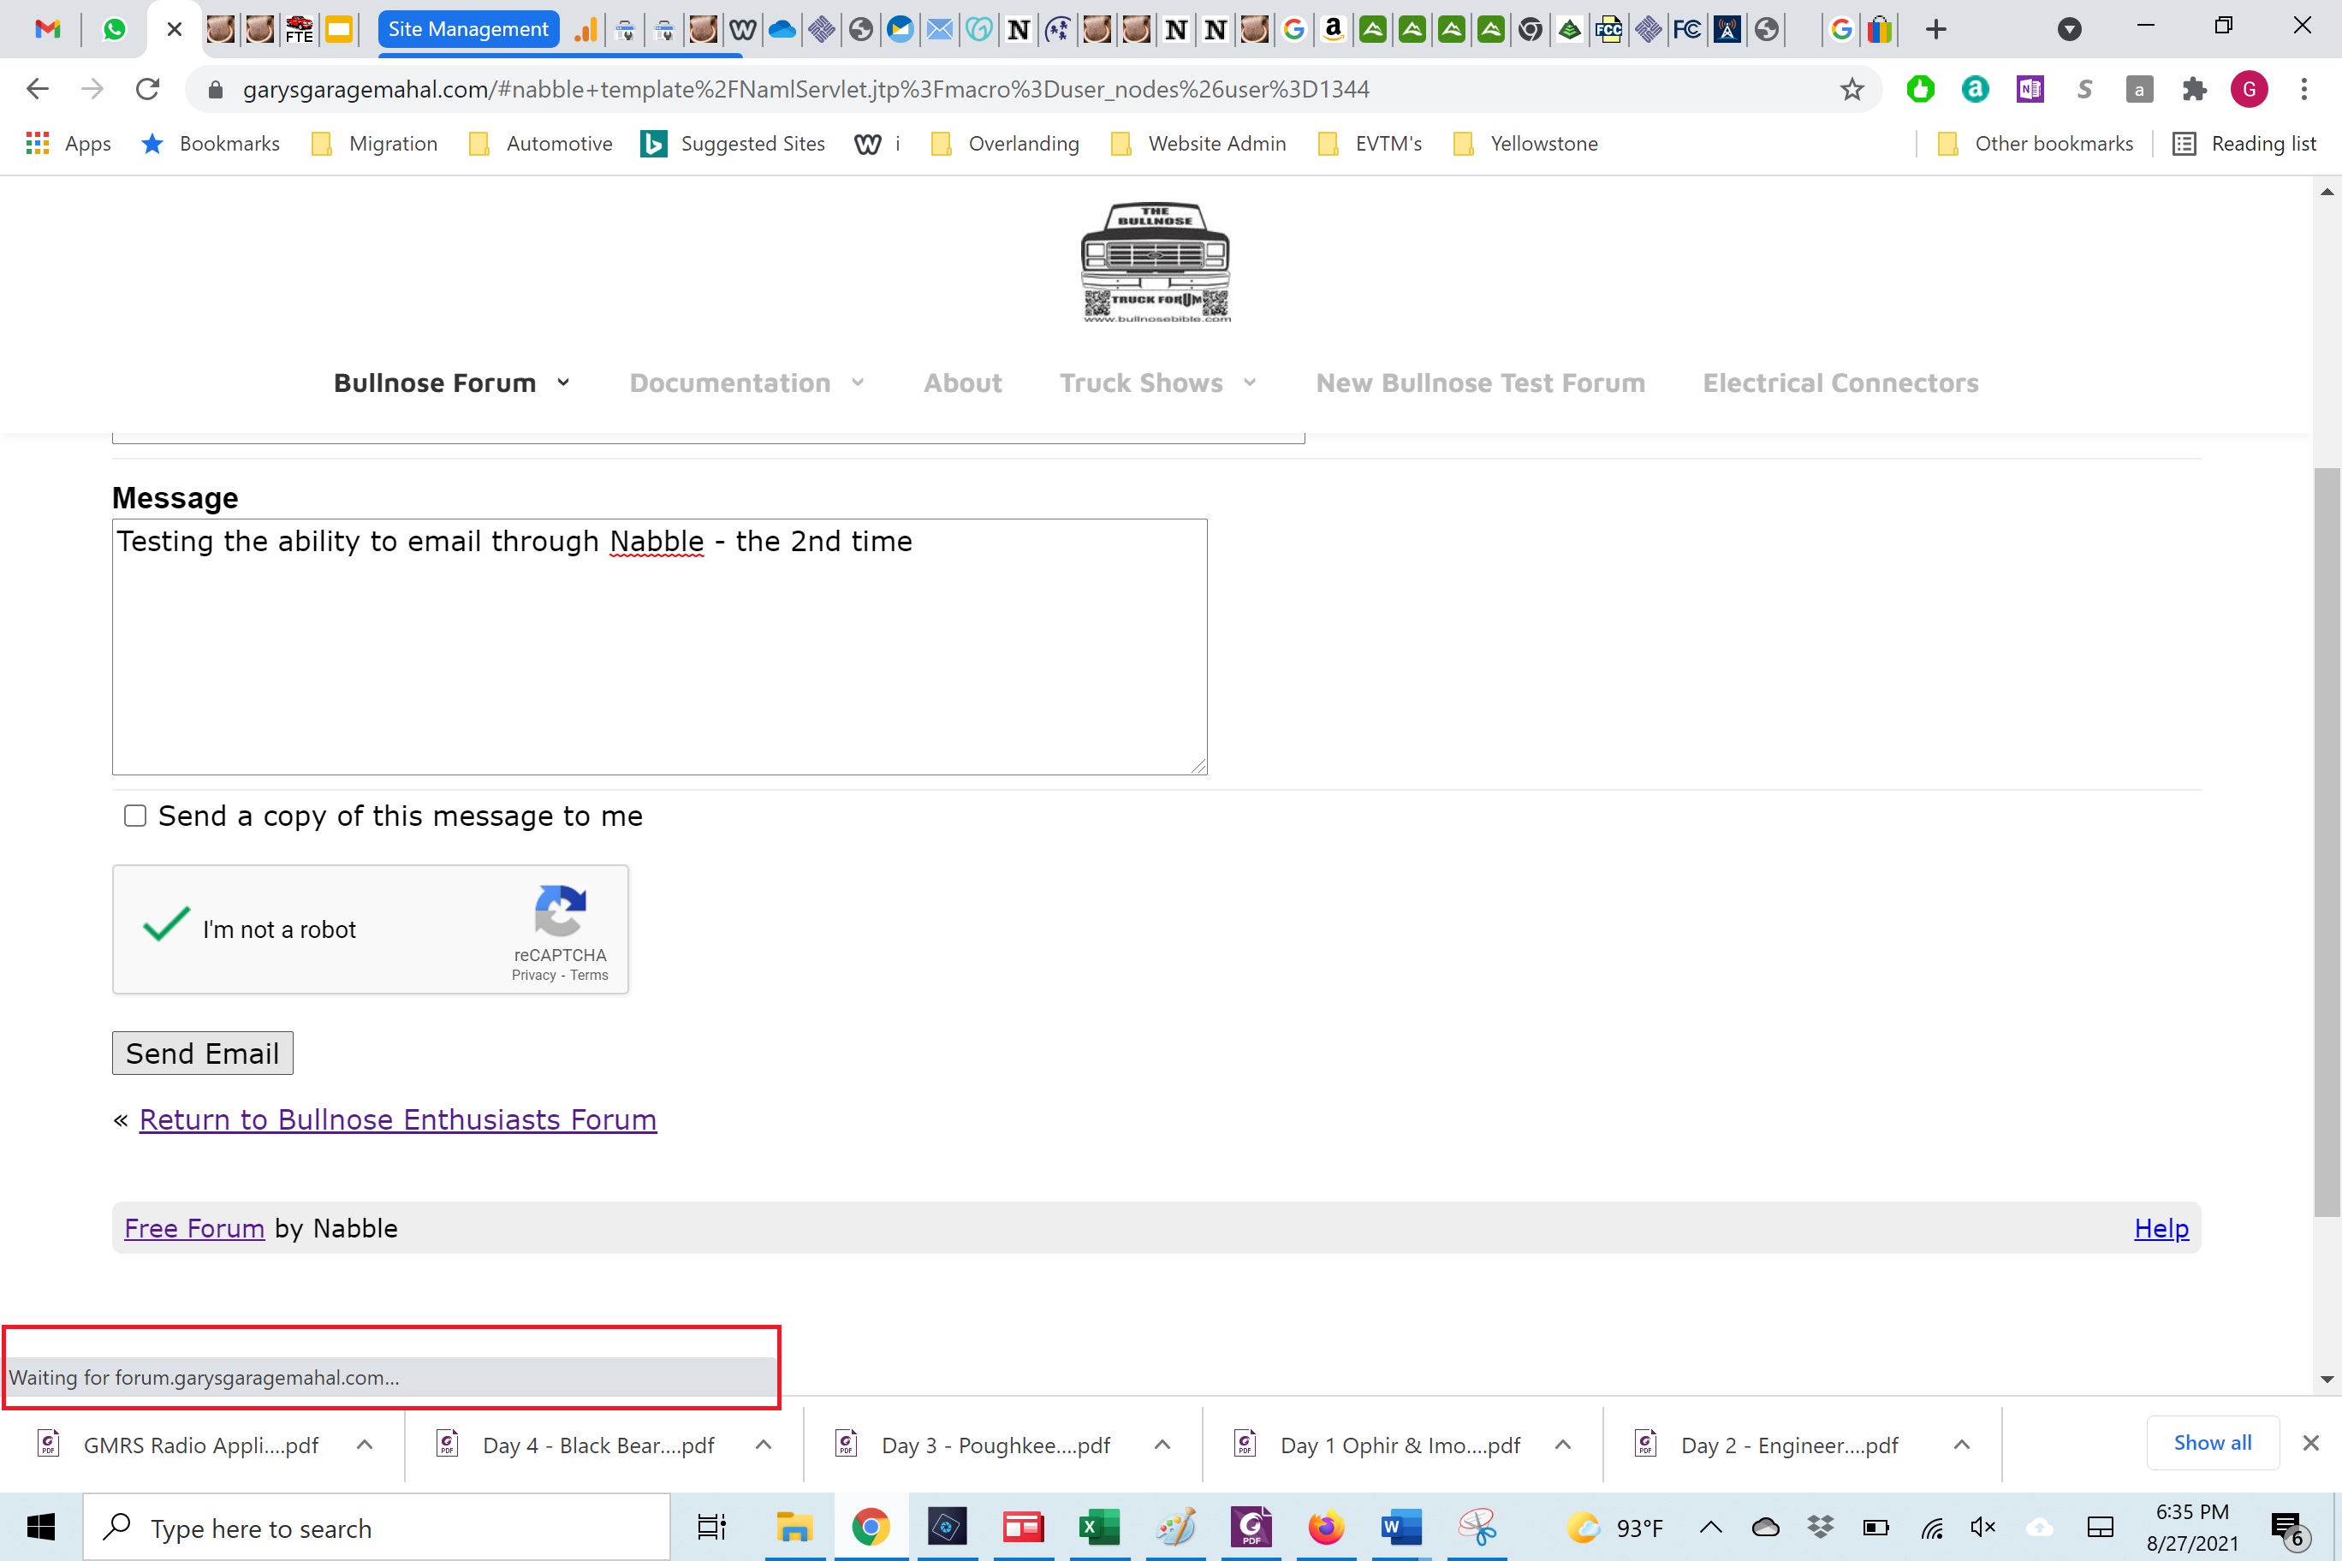Check Send a copy to me
The height and width of the screenshot is (1561, 2342).
tap(135, 816)
